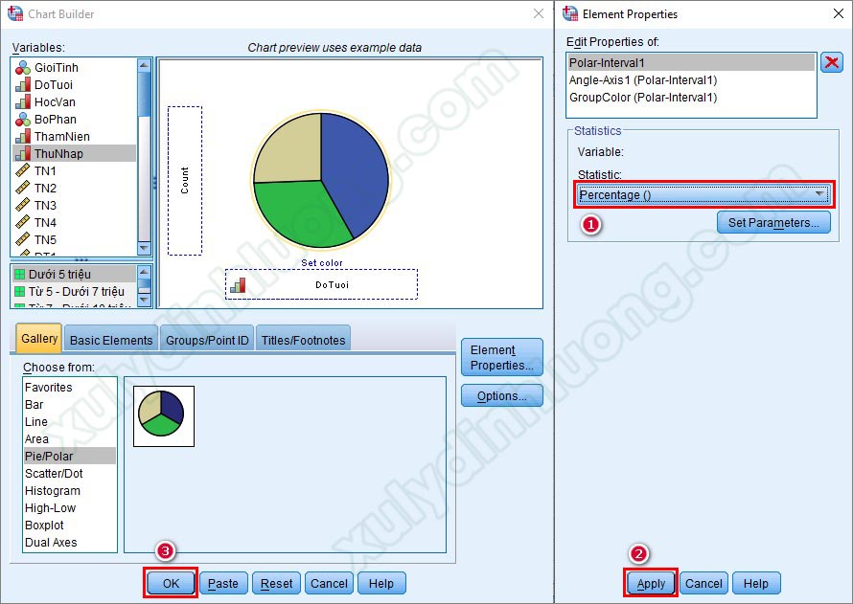Image resolution: width=853 pixels, height=604 pixels.
Task: Click OK in Chart Builder
Action: (x=171, y=583)
